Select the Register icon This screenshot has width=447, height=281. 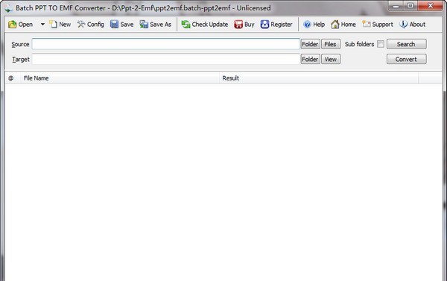click(264, 25)
